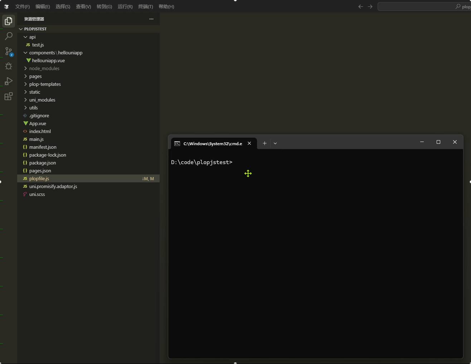Click the new terminal tab plus button
This screenshot has width=471, height=364.
pos(264,143)
